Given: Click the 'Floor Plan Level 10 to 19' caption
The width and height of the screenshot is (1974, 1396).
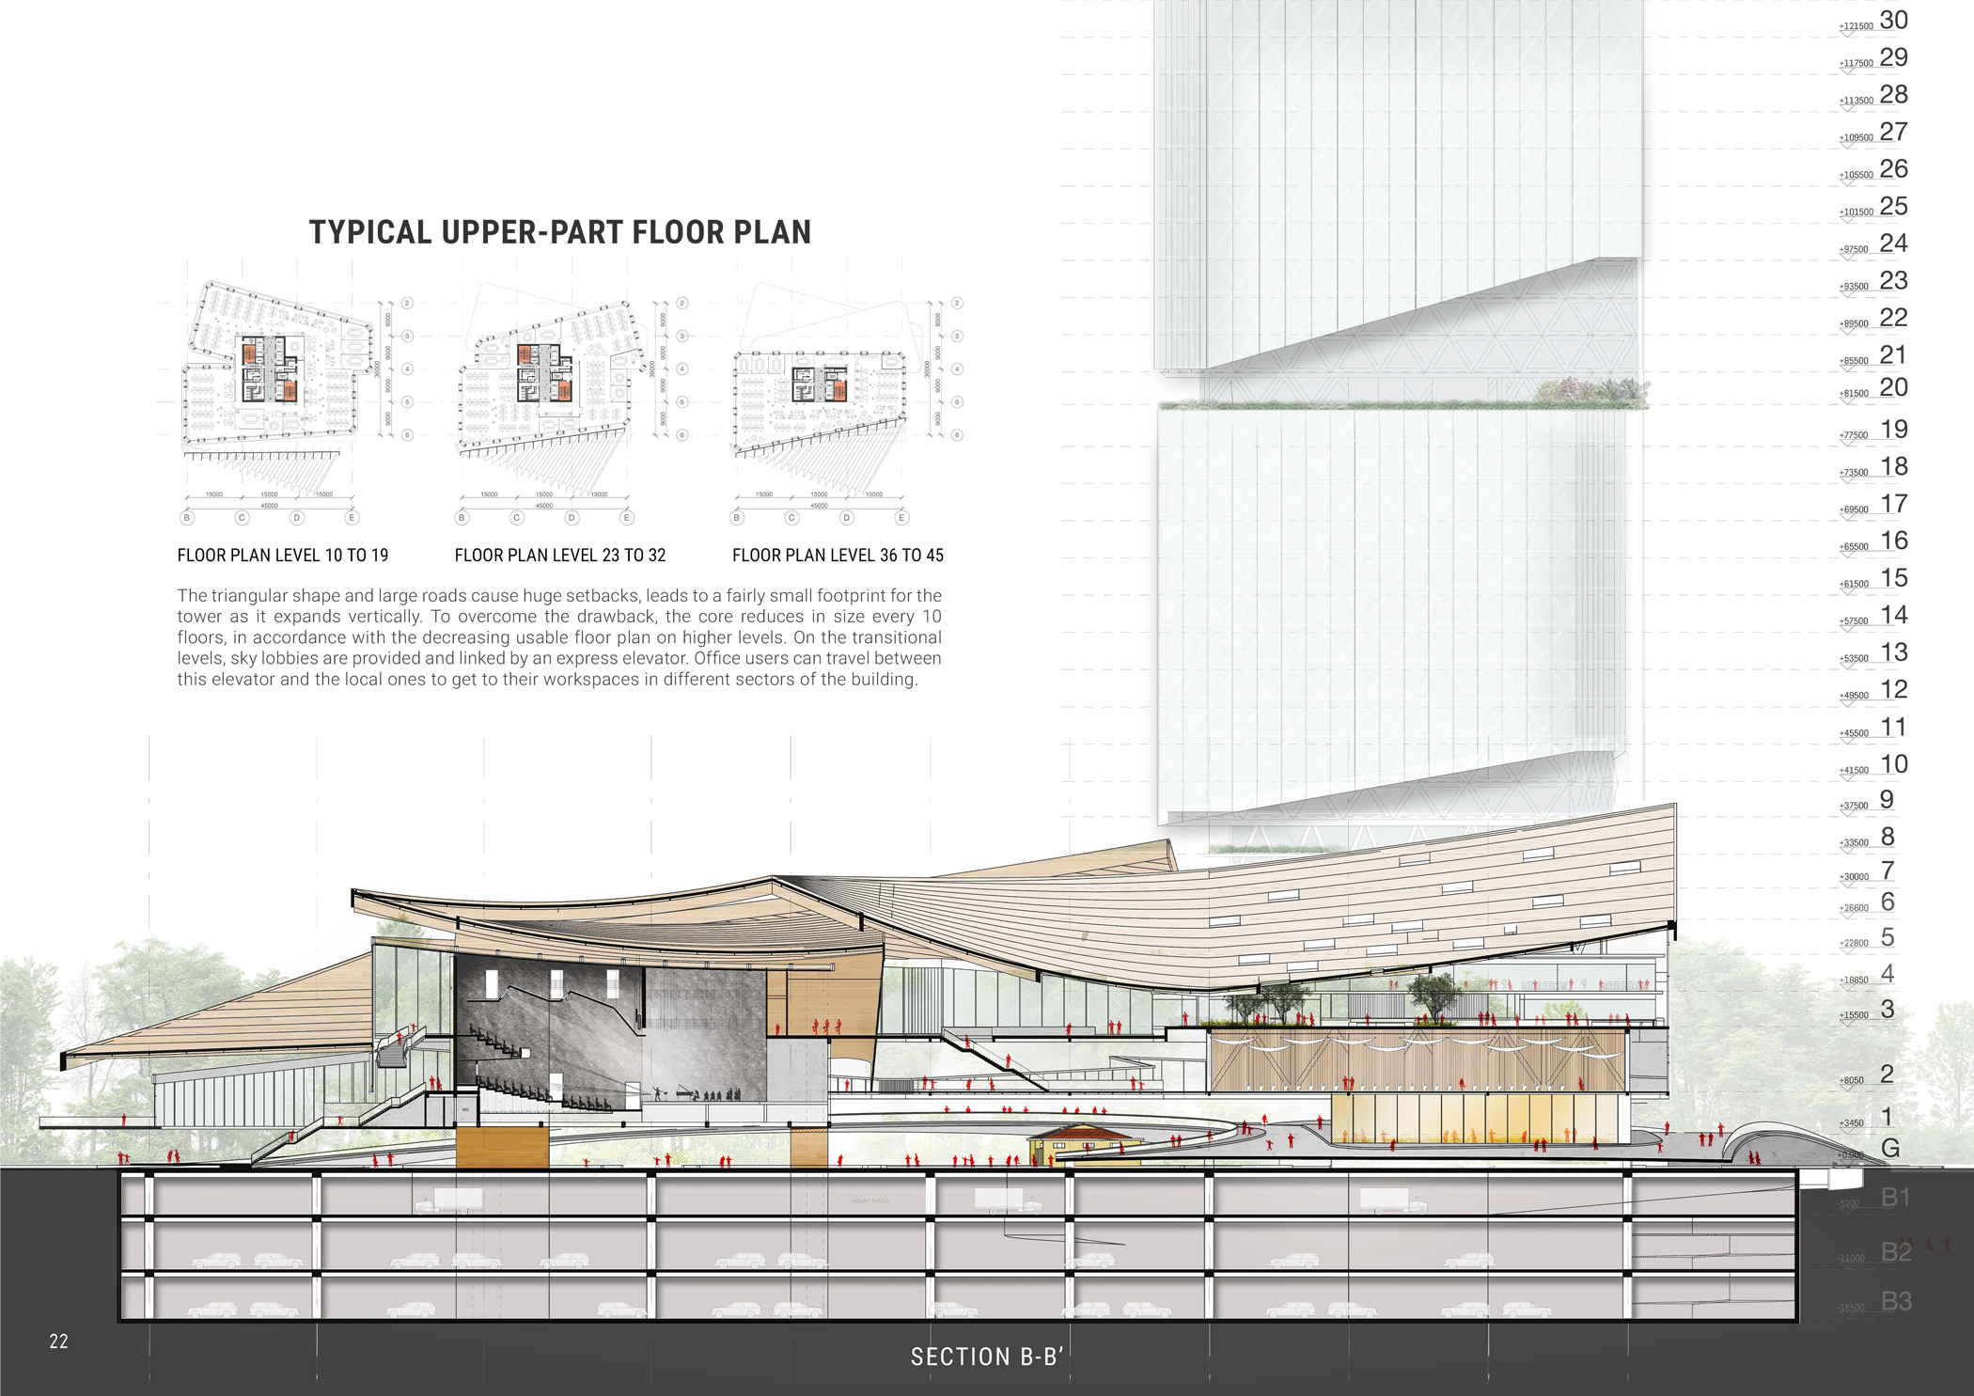Looking at the screenshot, I should pyautogui.click(x=283, y=556).
